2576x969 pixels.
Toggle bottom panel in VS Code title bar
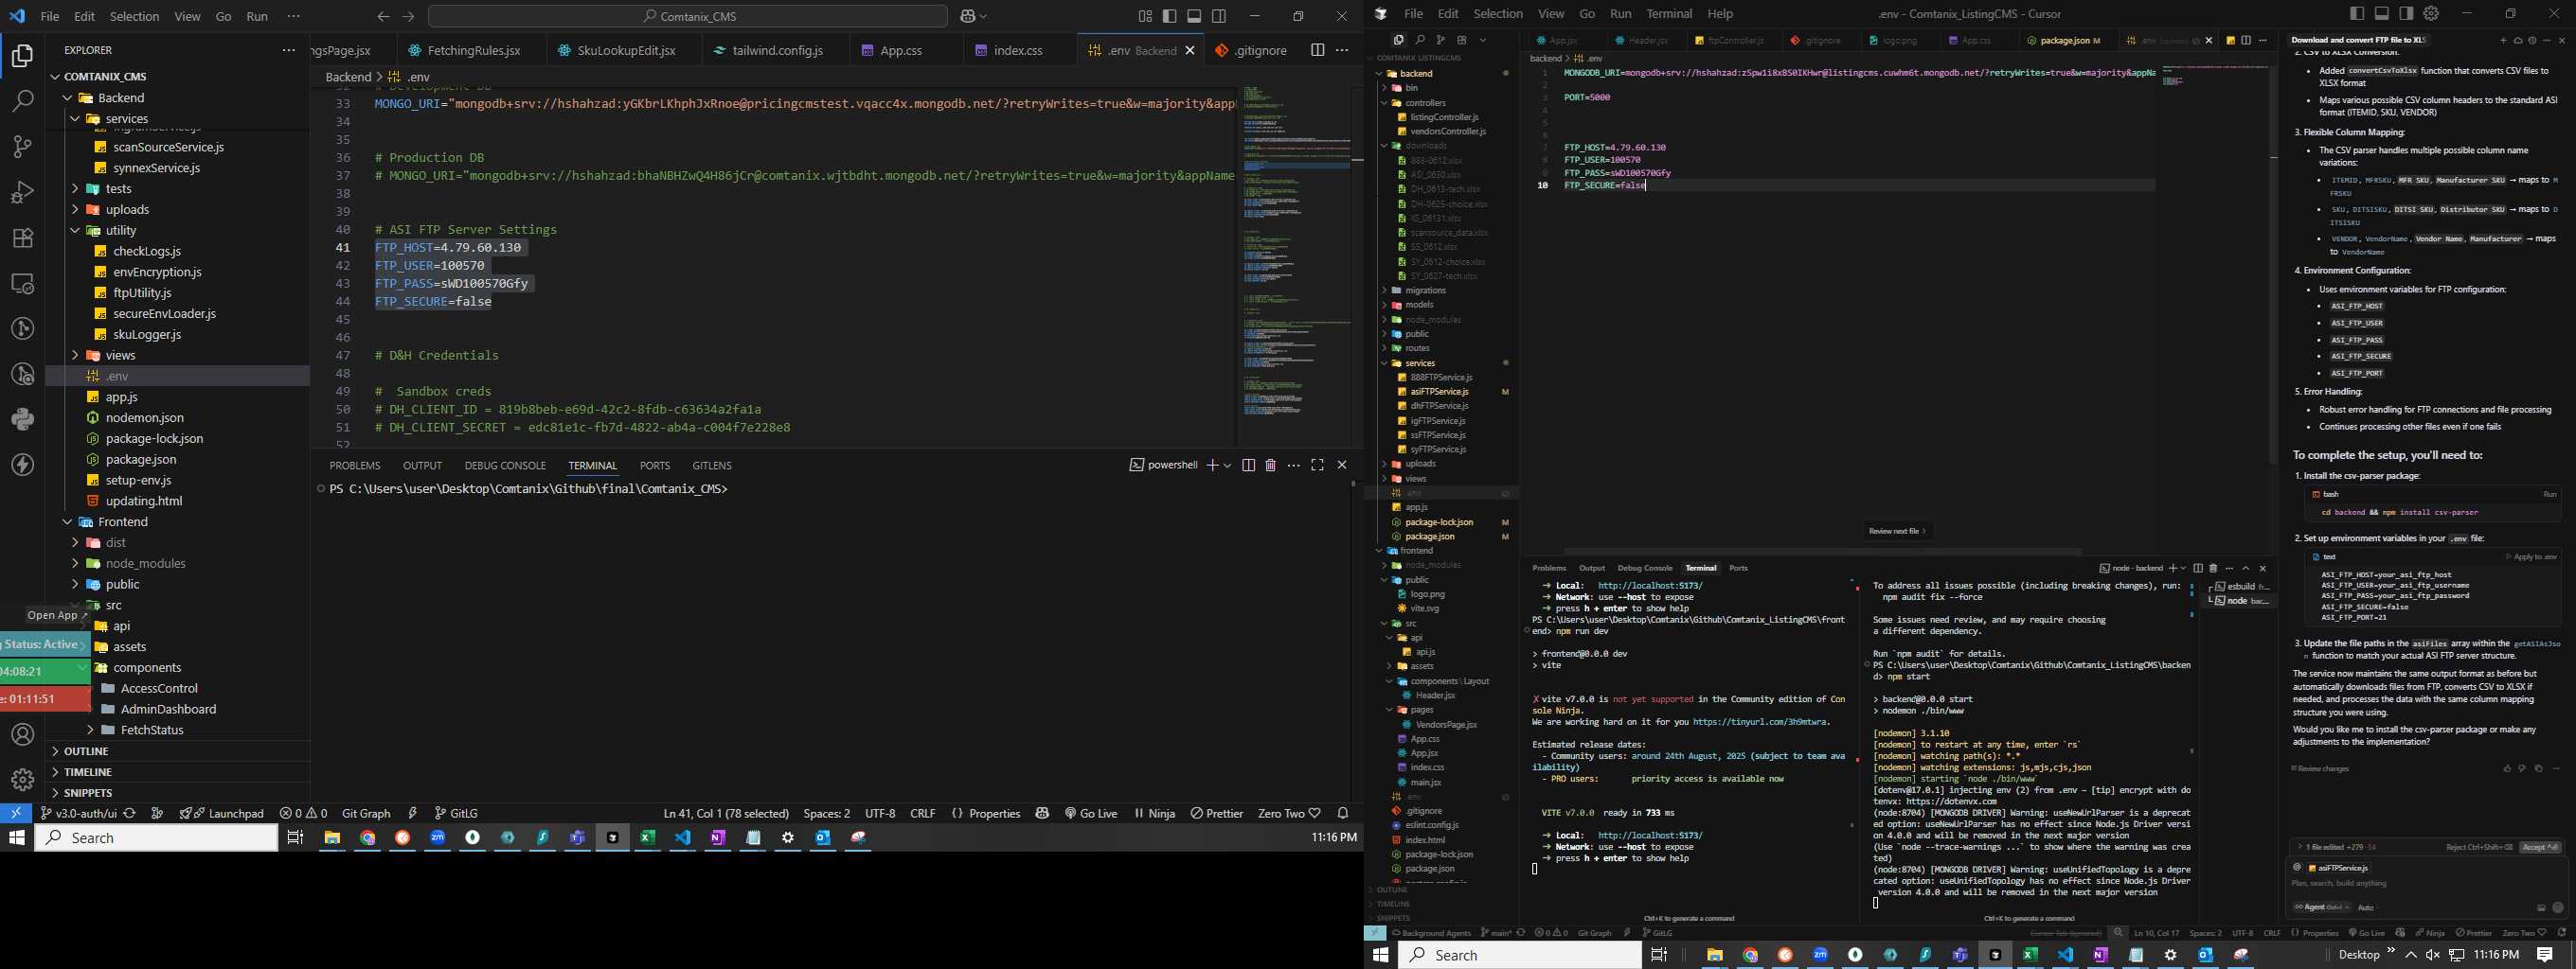[1194, 16]
